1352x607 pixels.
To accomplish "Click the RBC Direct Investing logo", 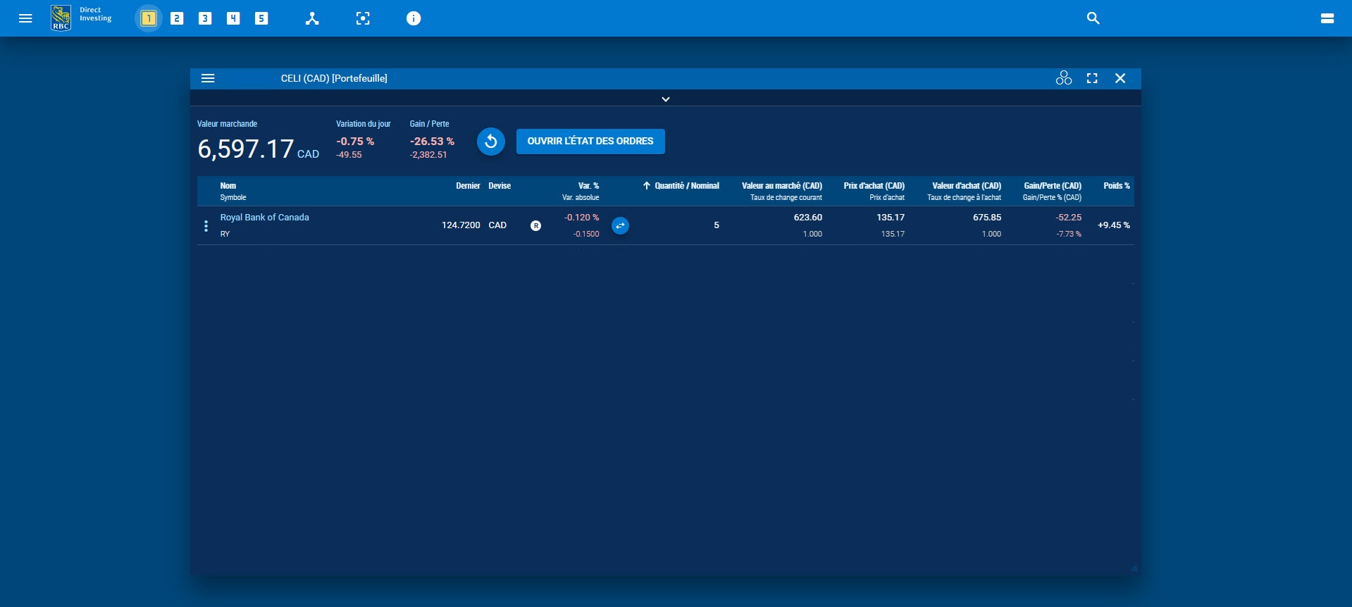I will coord(81,18).
